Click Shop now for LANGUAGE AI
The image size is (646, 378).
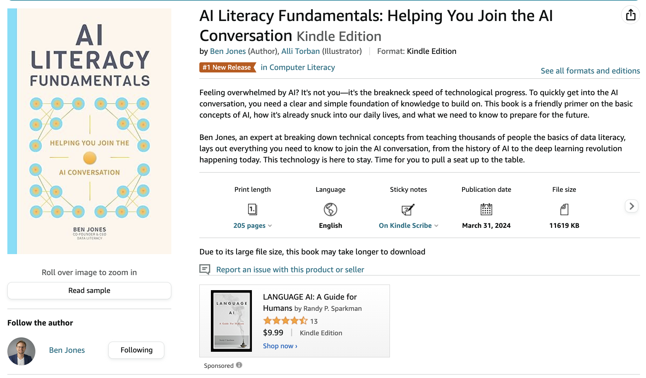[279, 346]
